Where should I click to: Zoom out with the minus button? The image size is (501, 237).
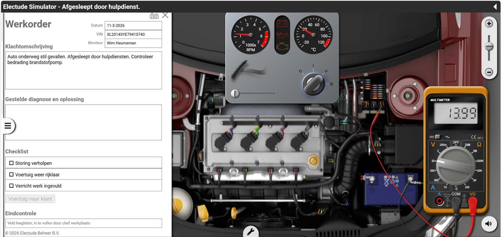point(489,72)
